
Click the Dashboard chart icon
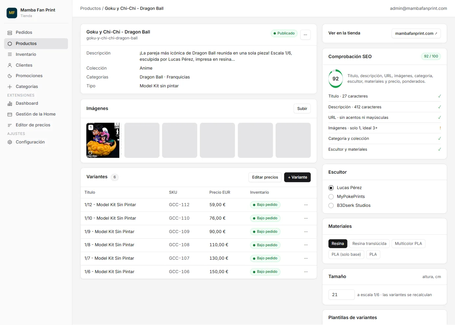(10, 103)
